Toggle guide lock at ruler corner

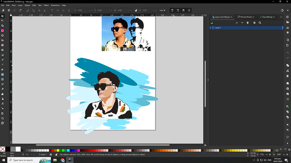coord(11,15)
